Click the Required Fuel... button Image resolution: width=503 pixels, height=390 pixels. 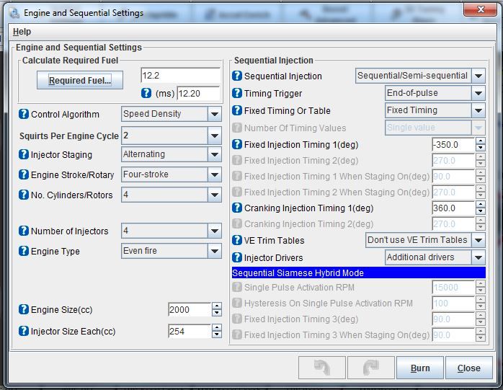click(x=80, y=80)
